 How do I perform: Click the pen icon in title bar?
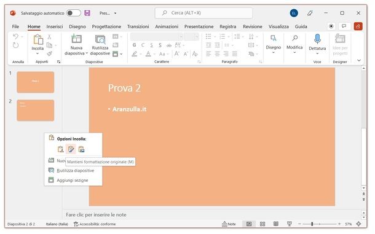tap(310, 13)
